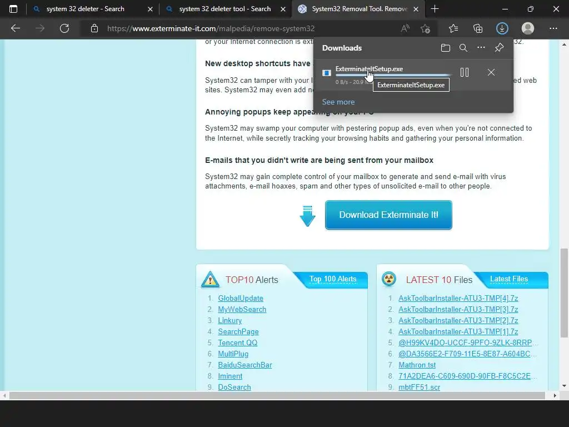Viewport: 569px width, 427px height.
Task: Open a new tab
Action: tap(435, 9)
